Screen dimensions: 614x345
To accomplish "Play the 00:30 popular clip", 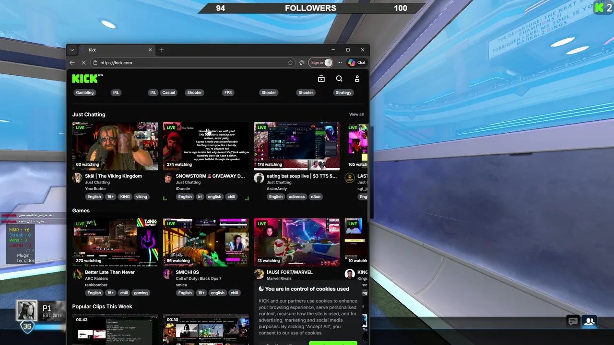I will point(206,330).
